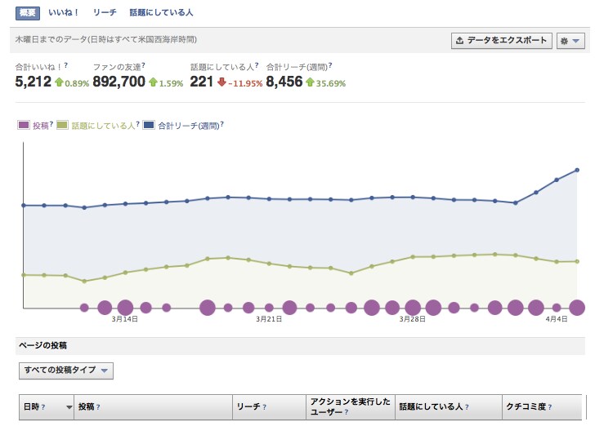595x426 pixels.
Task: Click help mark in リーチ column header
Action: pos(264,407)
